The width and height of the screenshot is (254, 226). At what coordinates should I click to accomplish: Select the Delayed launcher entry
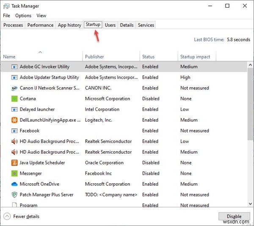tap(124, 110)
